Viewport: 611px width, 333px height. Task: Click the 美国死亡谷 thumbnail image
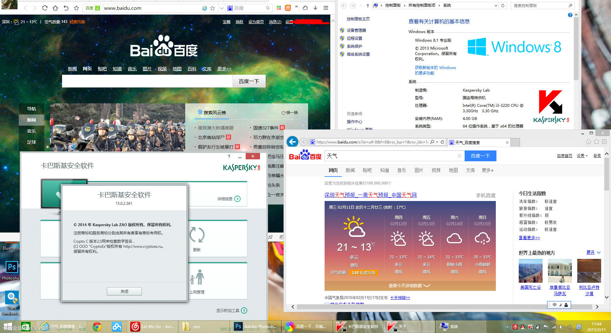[x=530, y=271]
